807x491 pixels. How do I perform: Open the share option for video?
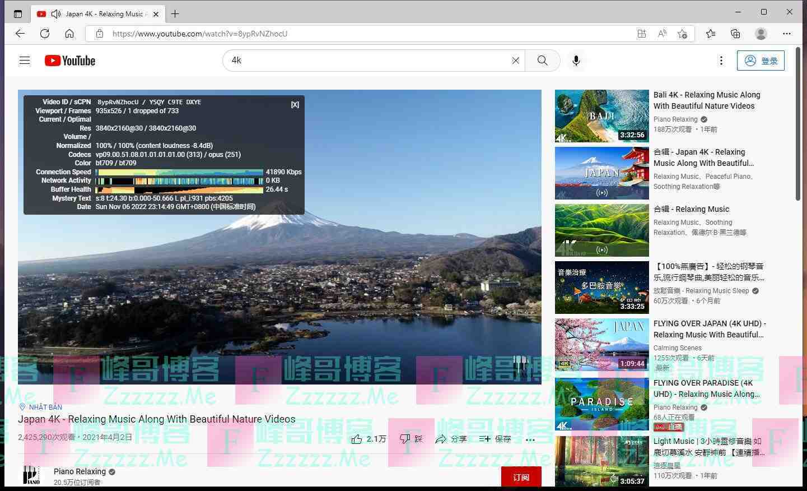coord(451,439)
